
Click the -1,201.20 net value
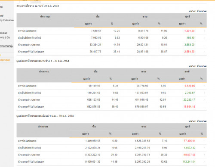[x=189, y=31]
